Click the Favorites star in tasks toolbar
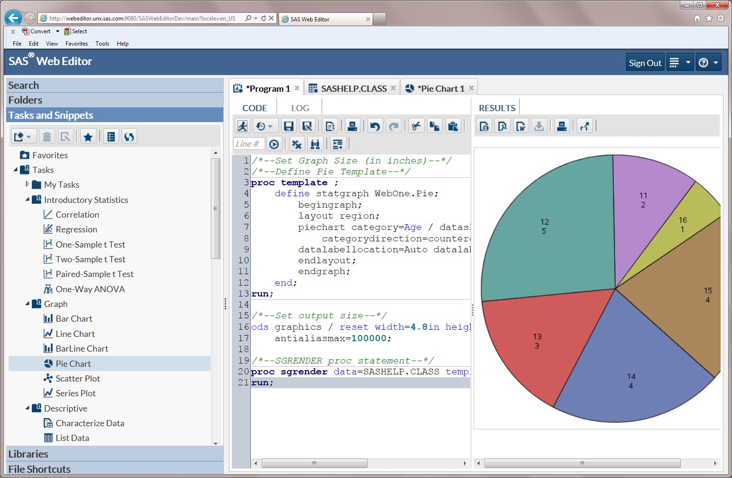Screen dimensions: 732x478 pyautogui.click(x=88, y=136)
